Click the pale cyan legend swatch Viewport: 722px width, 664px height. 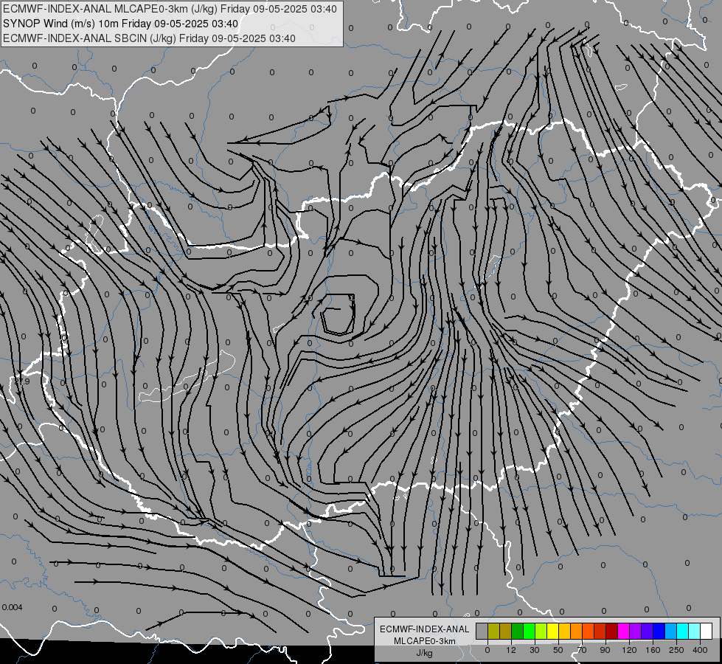[x=695, y=631]
